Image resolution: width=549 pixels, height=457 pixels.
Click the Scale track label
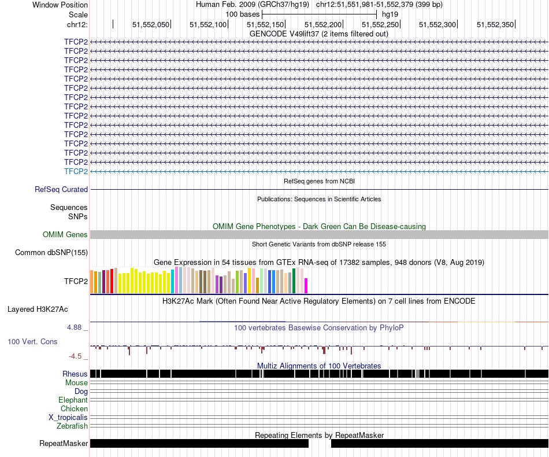[x=78, y=14]
